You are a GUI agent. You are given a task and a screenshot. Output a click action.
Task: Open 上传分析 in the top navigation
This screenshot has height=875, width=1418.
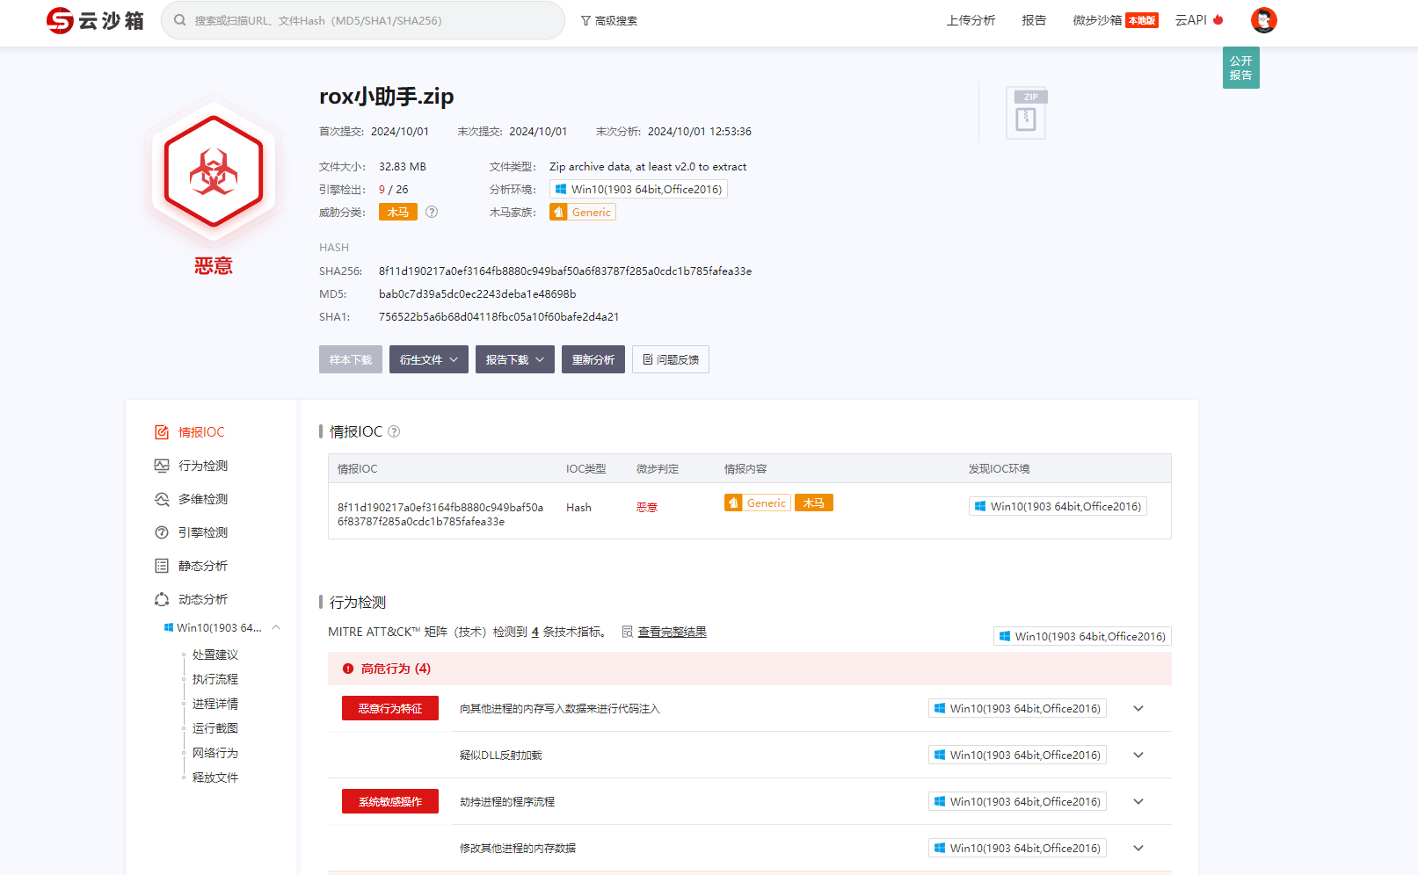(971, 20)
